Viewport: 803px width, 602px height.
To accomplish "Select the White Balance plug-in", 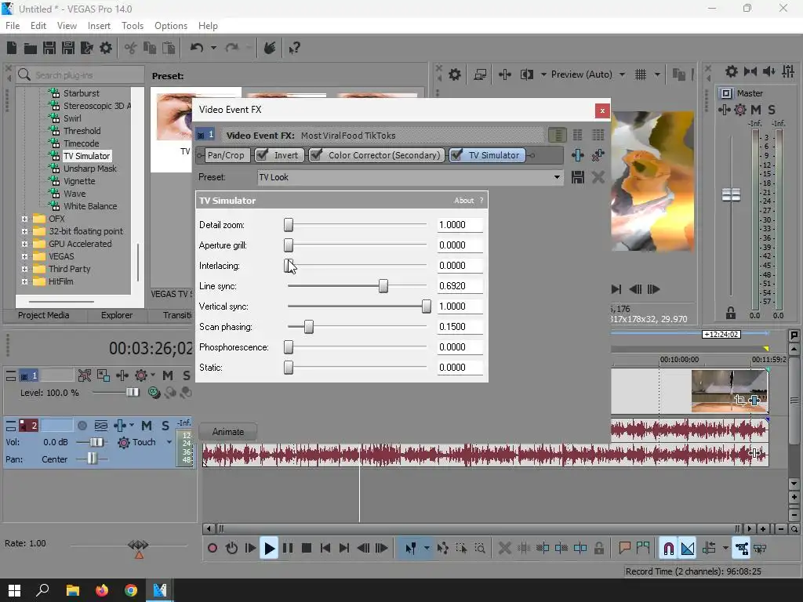I will [90, 206].
